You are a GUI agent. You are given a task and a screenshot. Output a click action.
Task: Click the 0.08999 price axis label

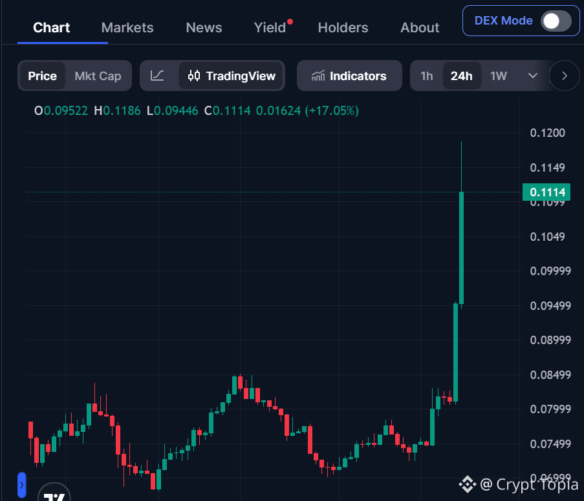pyautogui.click(x=550, y=340)
